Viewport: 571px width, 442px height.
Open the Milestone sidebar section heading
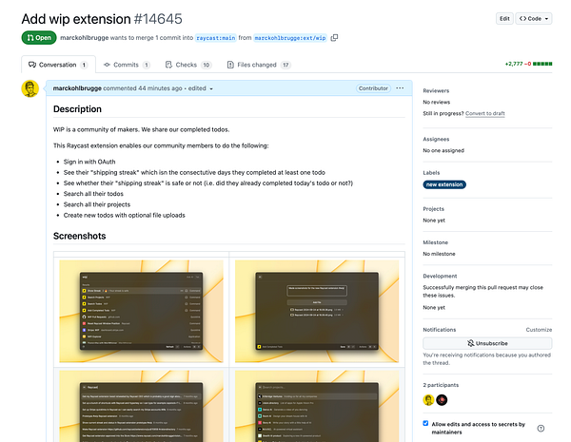click(435, 242)
